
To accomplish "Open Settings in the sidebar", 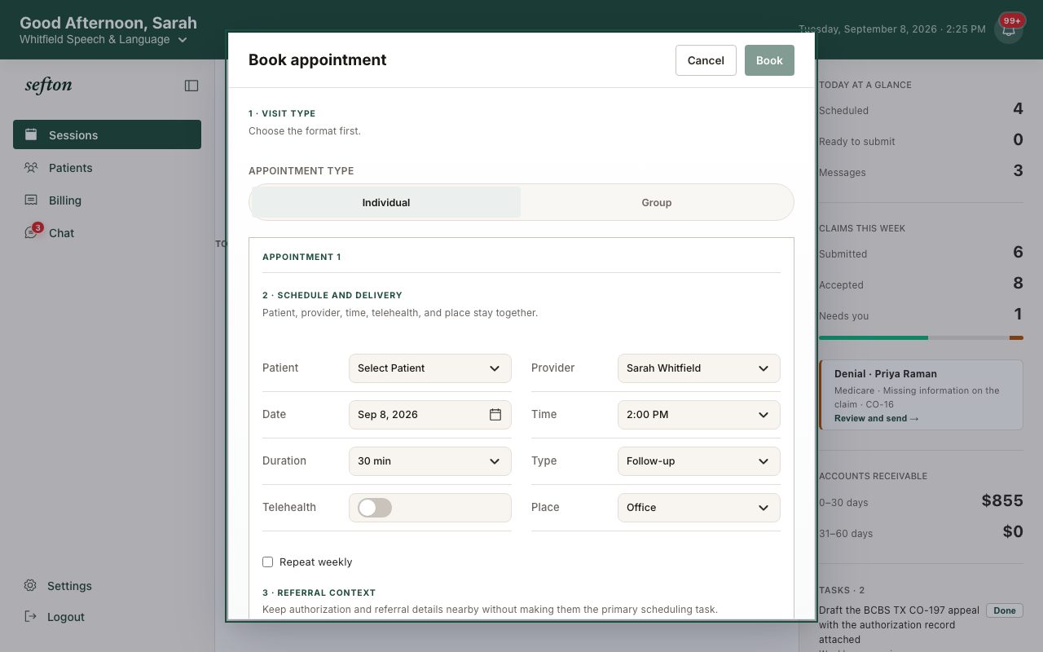I will [107, 585].
